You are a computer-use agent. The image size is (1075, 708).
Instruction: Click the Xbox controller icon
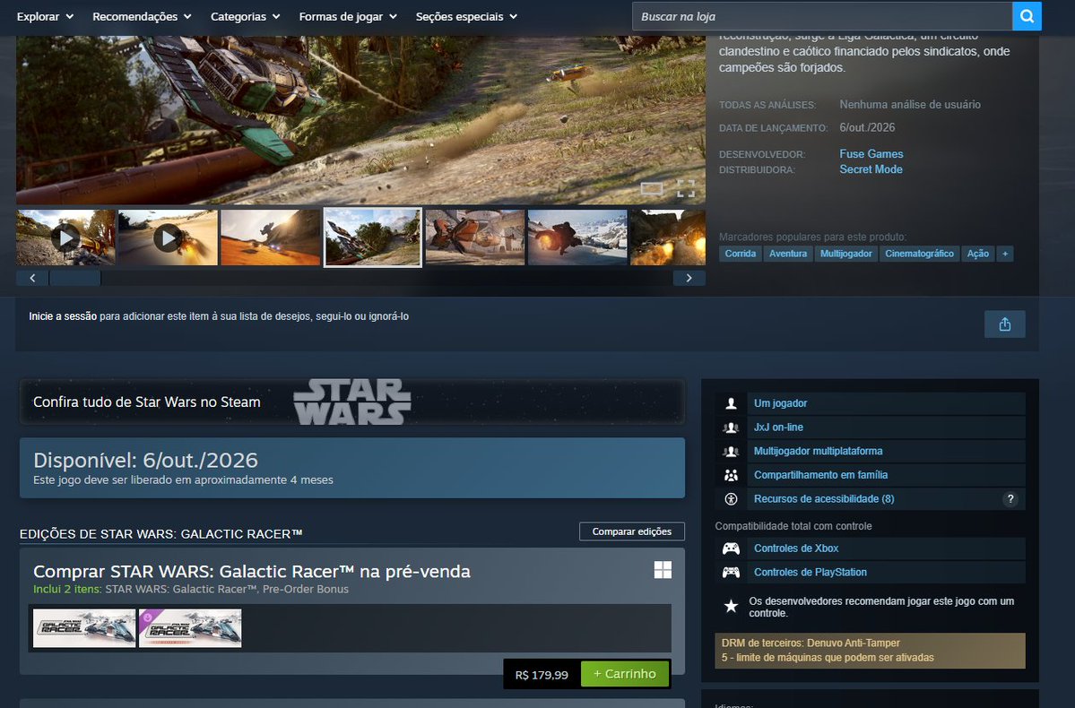(x=731, y=548)
